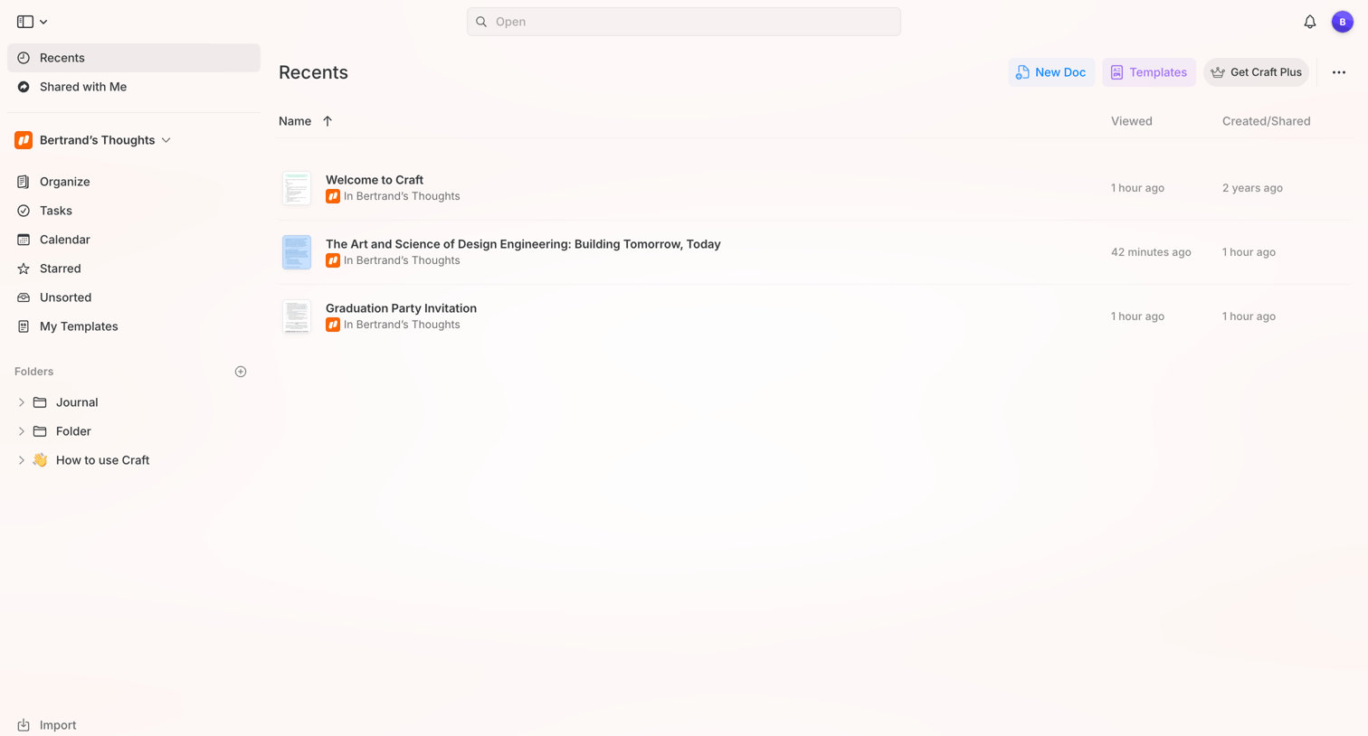The image size is (1368, 736).
Task: Click '2 years ago' created time
Action: coord(1252,188)
